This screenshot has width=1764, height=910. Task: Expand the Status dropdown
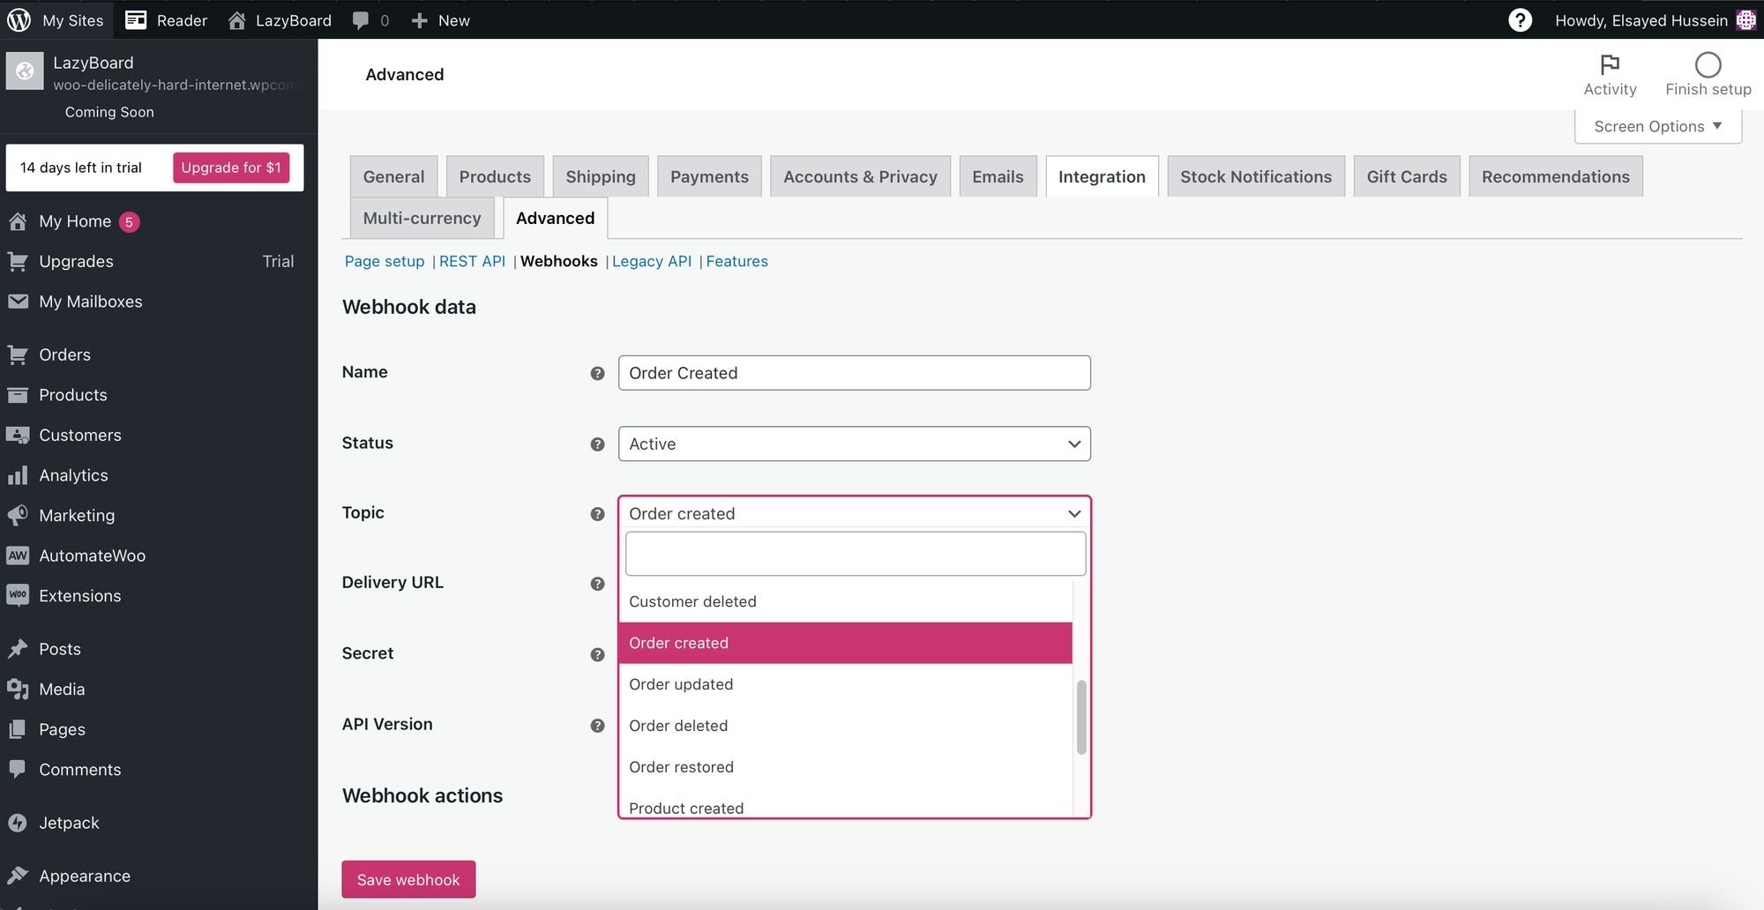pyautogui.click(x=854, y=444)
